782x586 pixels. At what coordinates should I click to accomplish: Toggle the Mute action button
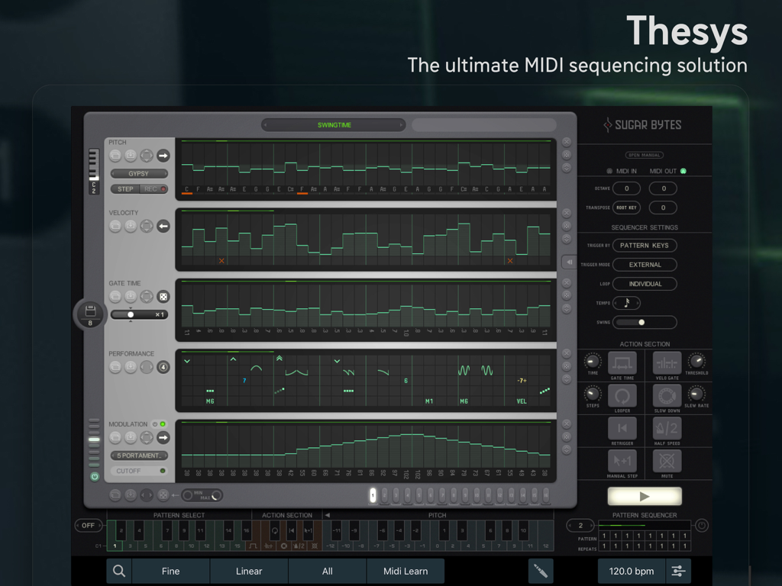tap(667, 460)
